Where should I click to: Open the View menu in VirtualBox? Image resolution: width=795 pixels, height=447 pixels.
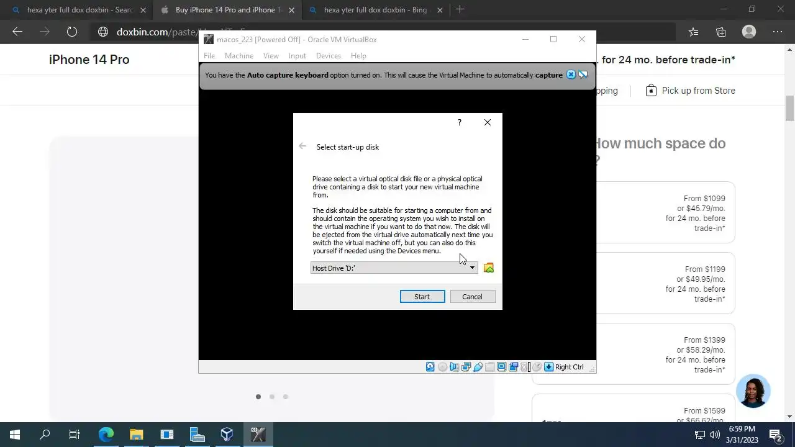point(271,56)
